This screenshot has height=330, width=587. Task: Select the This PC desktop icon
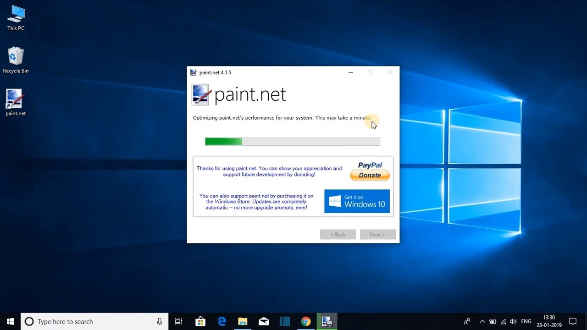tap(16, 18)
